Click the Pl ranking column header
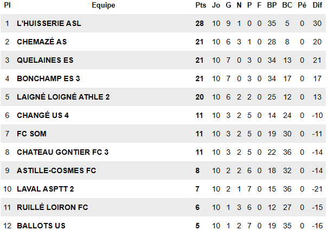329x237 pixels. point(7,5)
